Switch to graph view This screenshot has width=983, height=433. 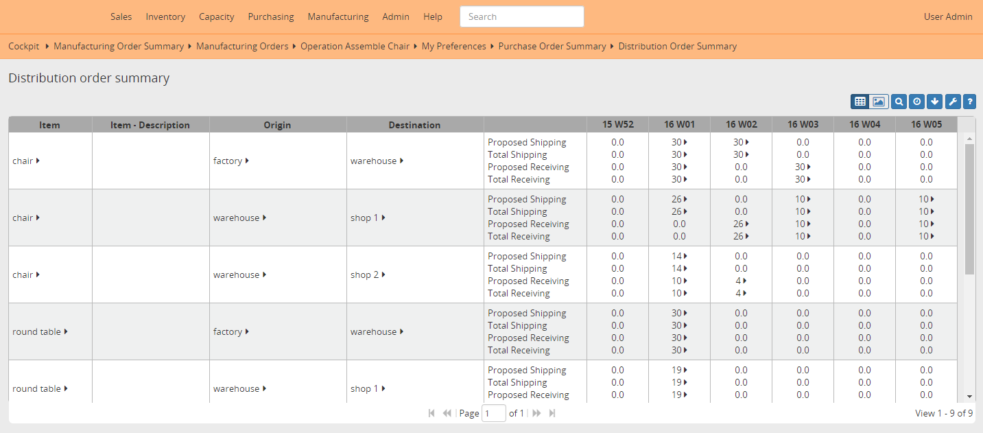(879, 101)
